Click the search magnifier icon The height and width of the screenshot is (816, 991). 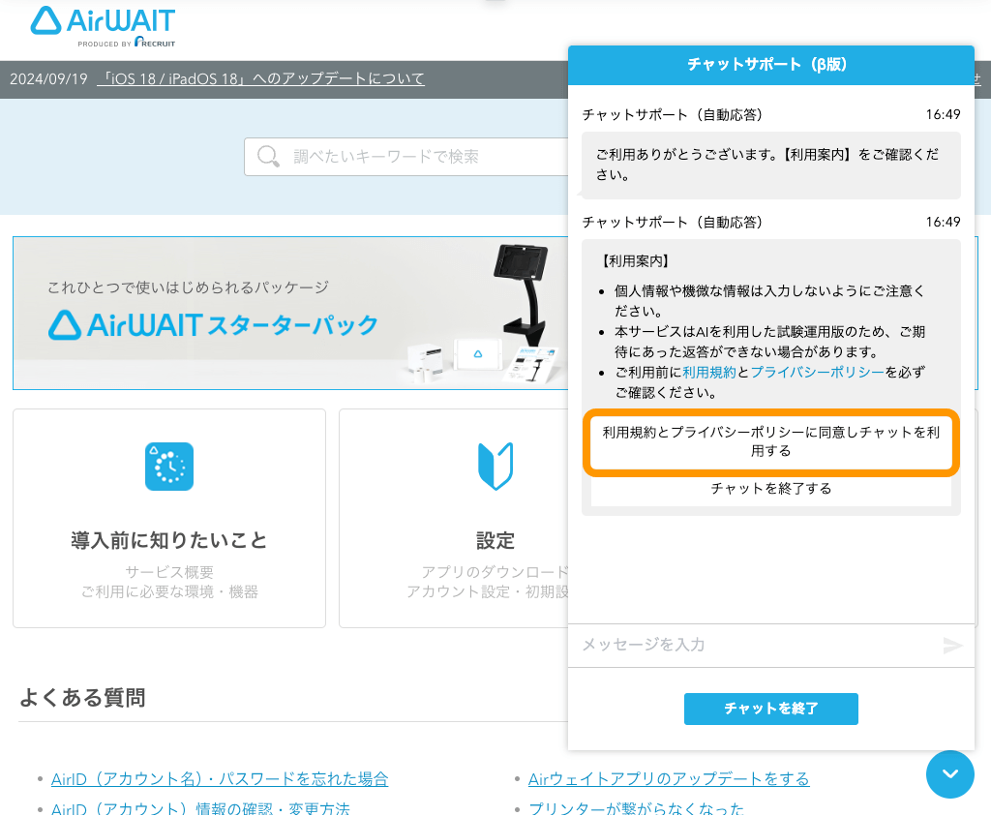click(268, 156)
